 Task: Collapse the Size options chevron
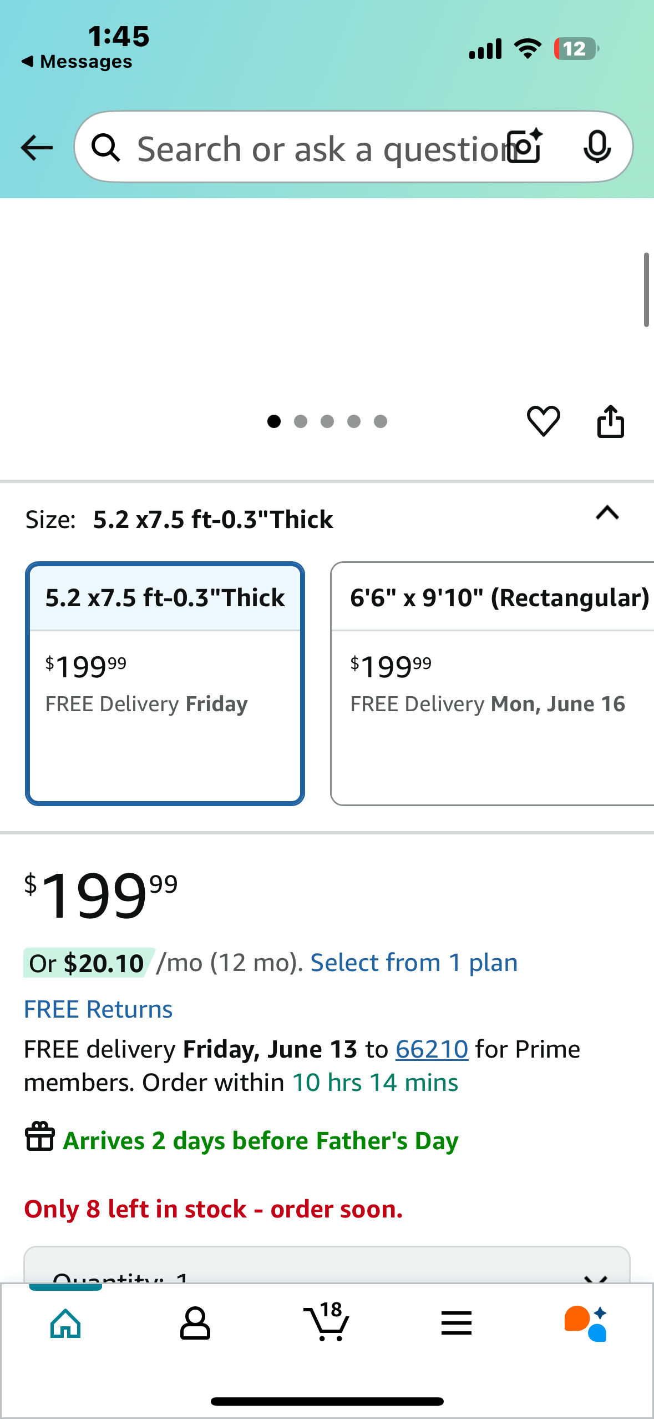[607, 512]
